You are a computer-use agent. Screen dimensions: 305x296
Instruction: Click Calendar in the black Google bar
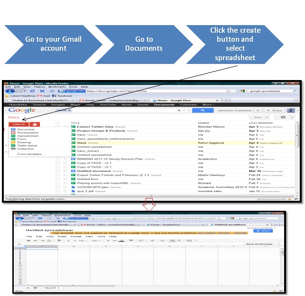pos(188,105)
